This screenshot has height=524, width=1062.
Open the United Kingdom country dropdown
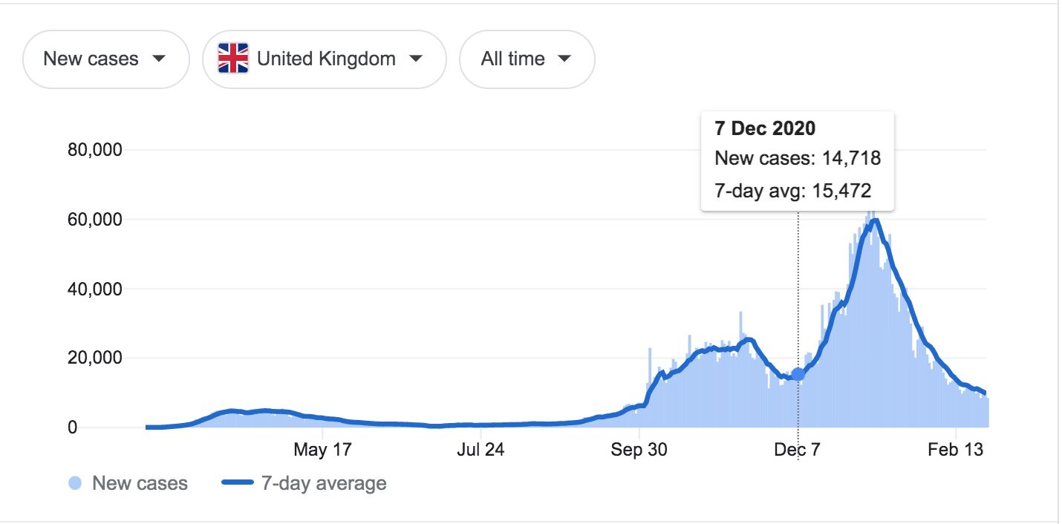[324, 59]
